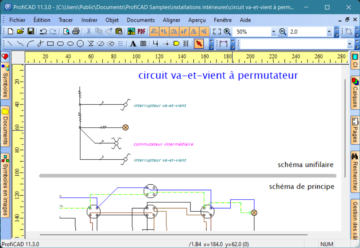Export the drawing as an image
360x248 pixels.
(131, 31)
